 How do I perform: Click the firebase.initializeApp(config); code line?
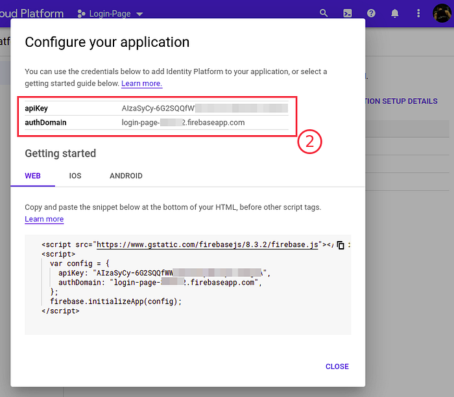click(116, 301)
